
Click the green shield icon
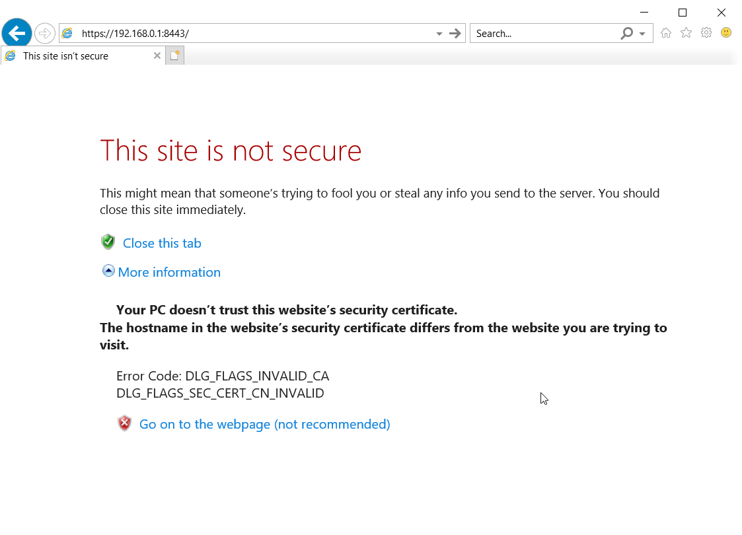[108, 242]
